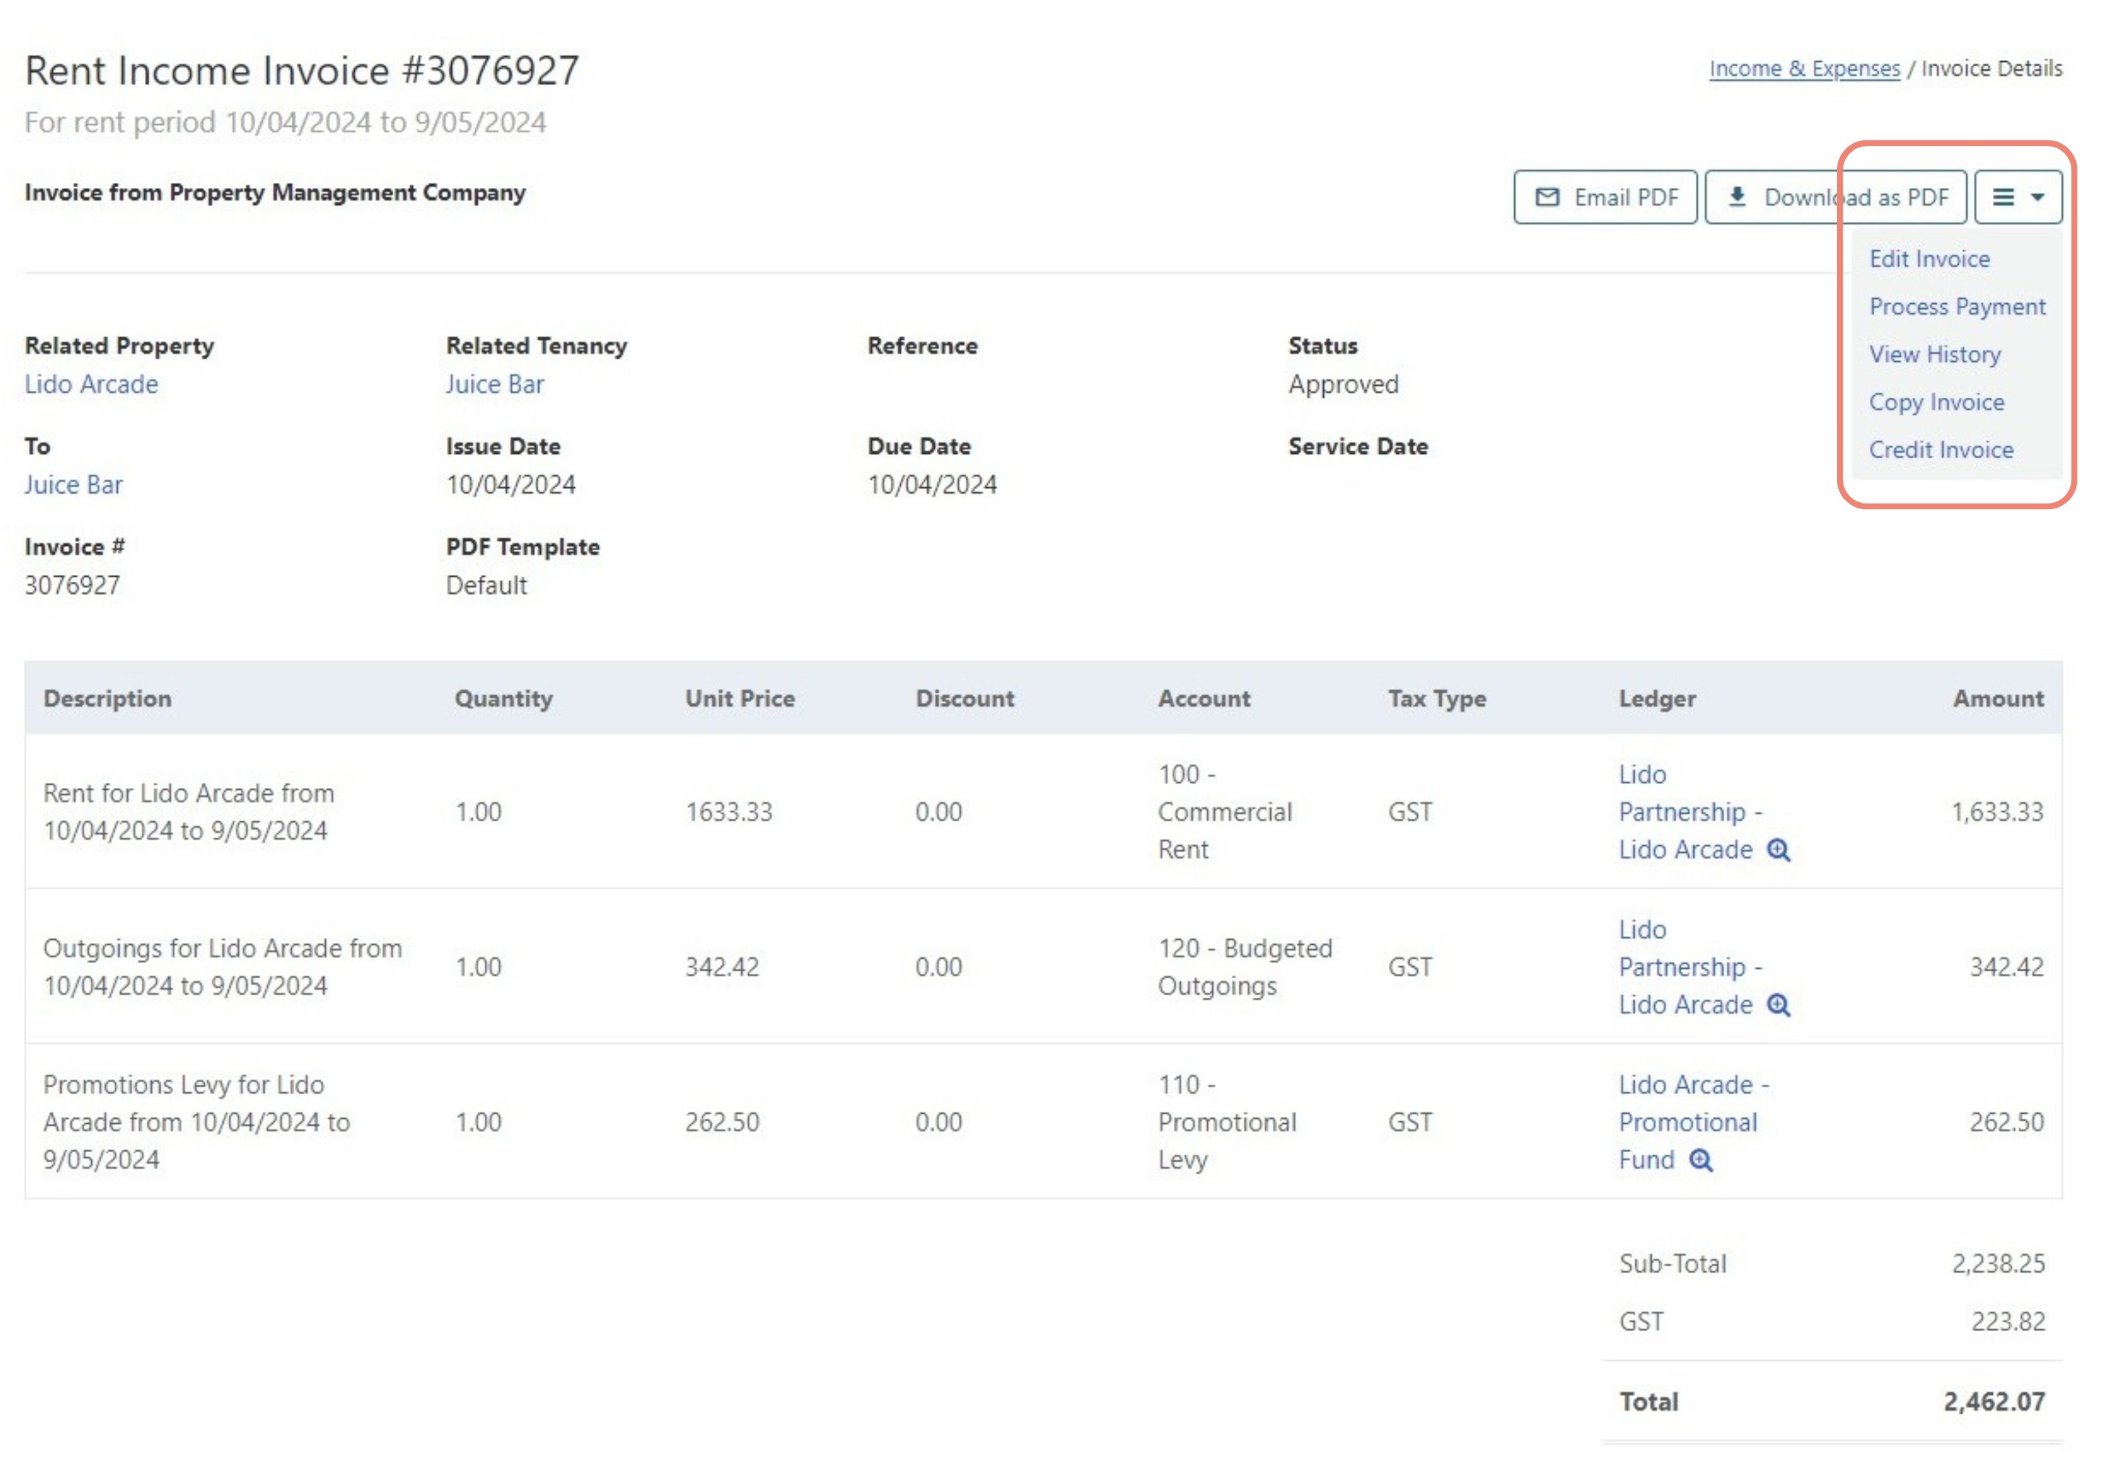Click the 342.42 amount cell
Viewport: 2128px width, 1467px height.
pyautogui.click(x=2006, y=968)
